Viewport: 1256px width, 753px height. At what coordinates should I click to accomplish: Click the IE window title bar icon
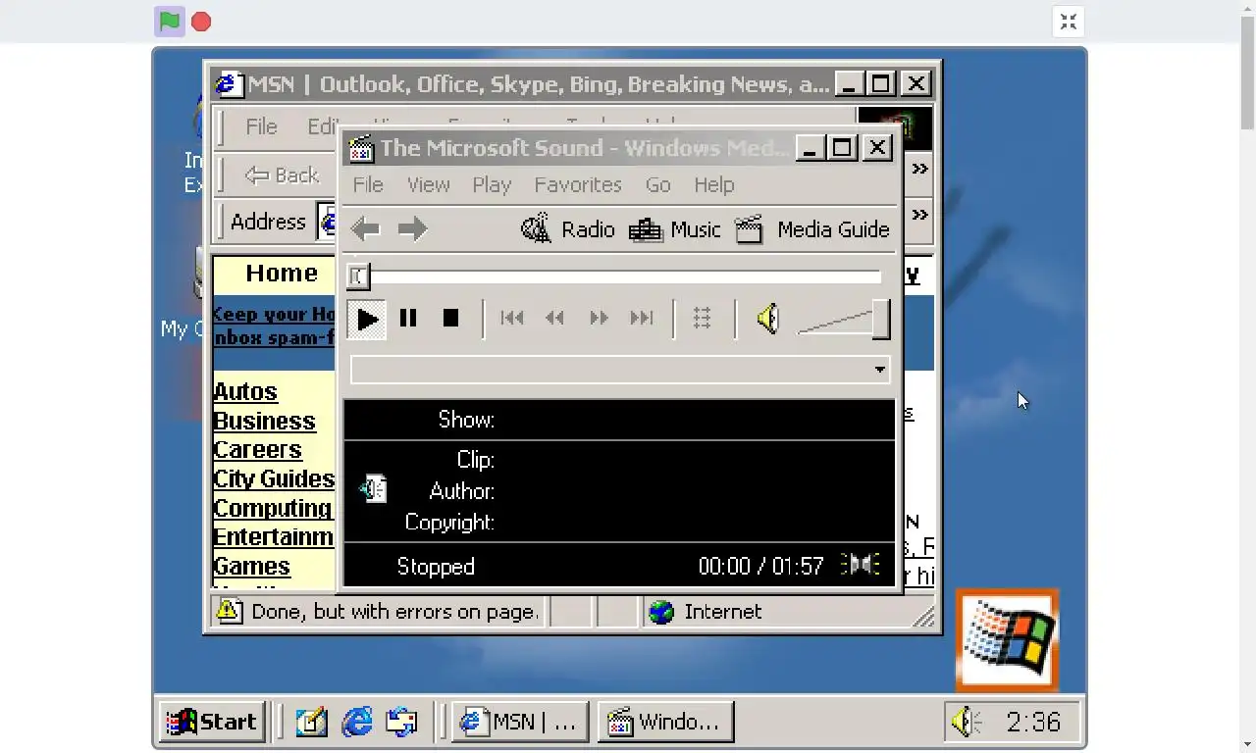point(229,84)
